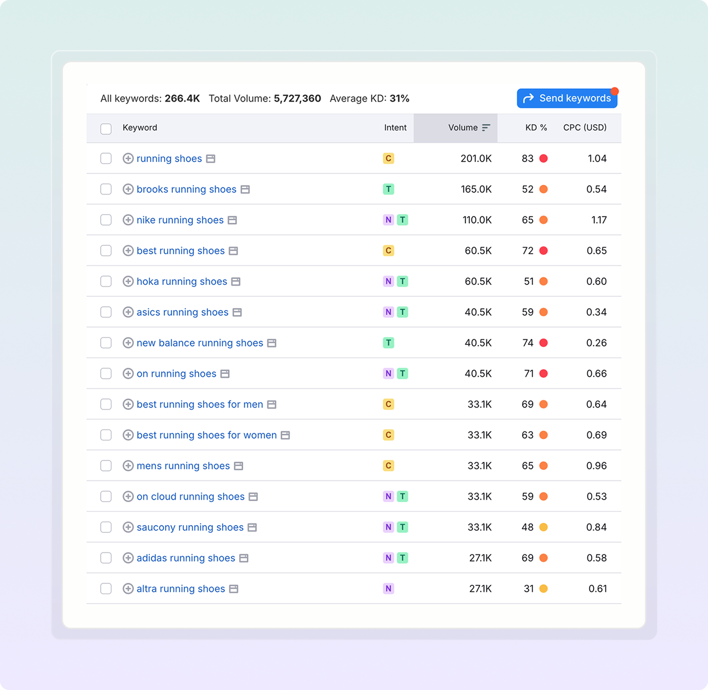Open 'running shoes' keyword link
Screen dimensions: 708x690
click(x=169, y=159)
